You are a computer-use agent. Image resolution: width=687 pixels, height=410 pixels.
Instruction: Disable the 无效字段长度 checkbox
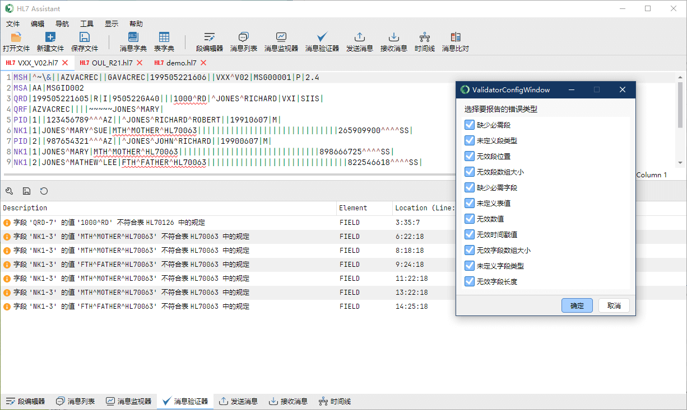pos(470,281)
